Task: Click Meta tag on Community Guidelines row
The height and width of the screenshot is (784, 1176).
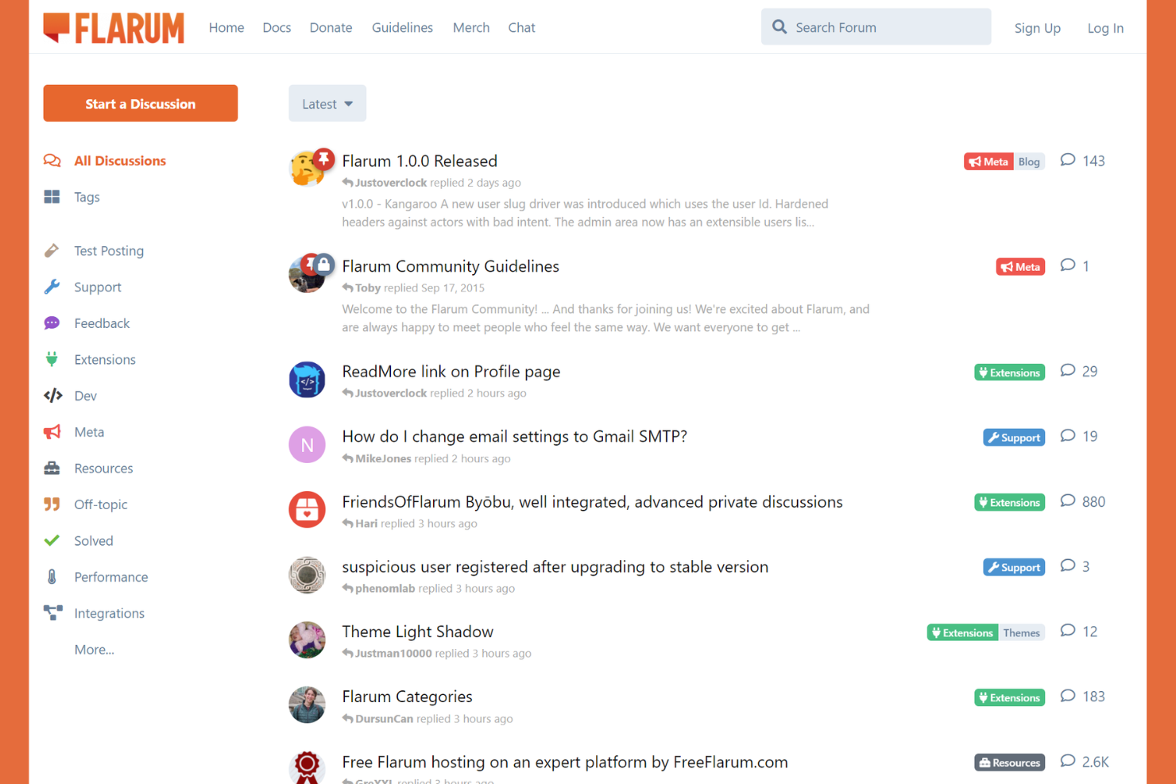Action: pyautogui.click(x=1020, y=267)
